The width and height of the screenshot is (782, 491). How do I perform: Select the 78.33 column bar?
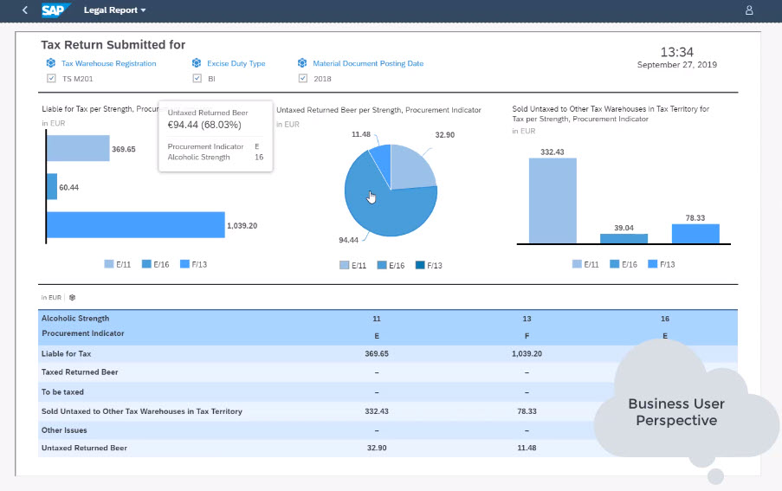pos(695,234)
